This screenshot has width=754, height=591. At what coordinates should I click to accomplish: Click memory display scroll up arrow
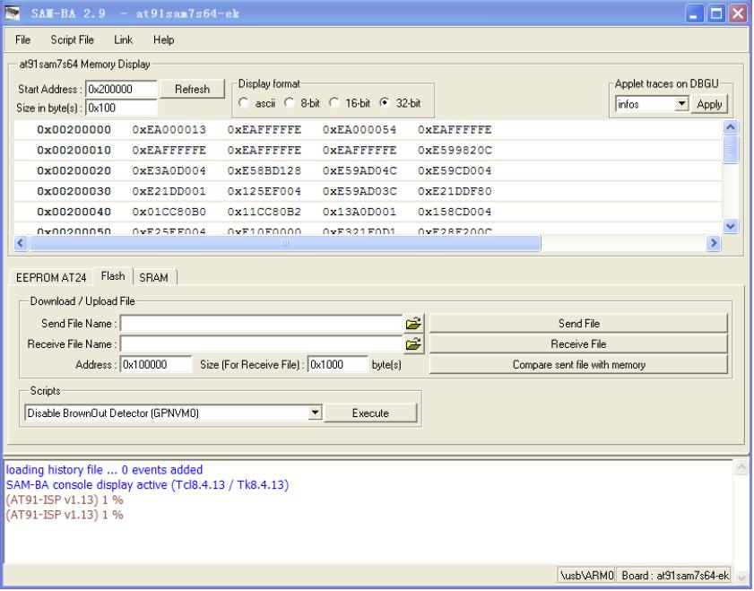pyautogui.click(x=731, y=127)
